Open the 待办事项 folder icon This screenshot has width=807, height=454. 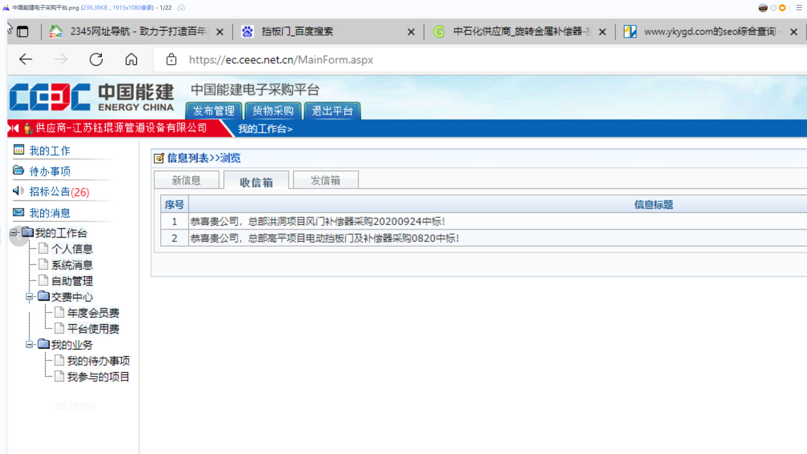pos(17,170)
